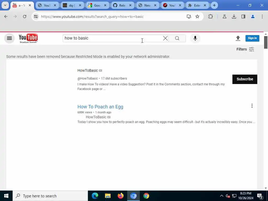This screenshot has width=268, height=201.
Task: Close the active YouTube tab
Action: coord(30,5)
